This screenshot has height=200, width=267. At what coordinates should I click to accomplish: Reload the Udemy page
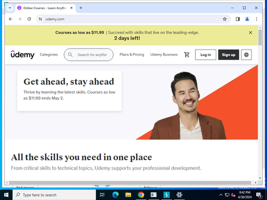(29, 19)
